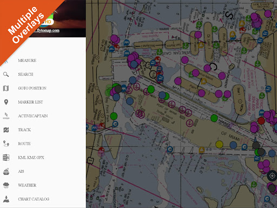Screen dimensions: 277x208
Task: Click the AIS ship icon
Action: click(6, 171)
